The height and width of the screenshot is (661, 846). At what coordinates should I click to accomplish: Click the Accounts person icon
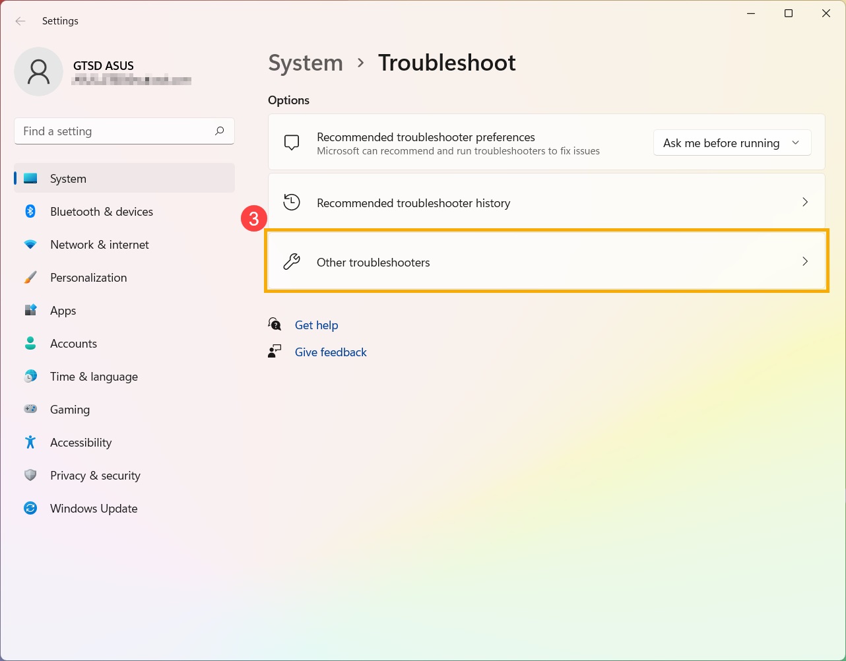point(30,343)
